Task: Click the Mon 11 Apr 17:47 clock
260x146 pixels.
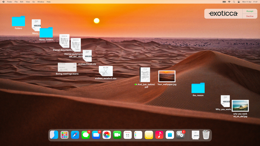Action: click(250, 2)
